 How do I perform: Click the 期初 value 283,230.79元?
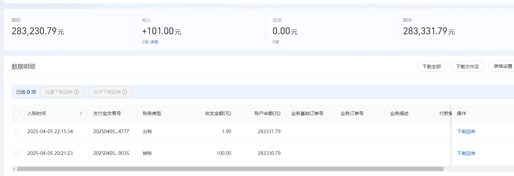point(38,31)
